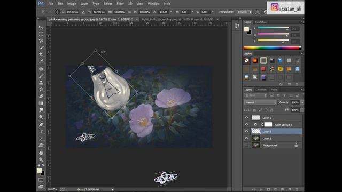Show the hidden Background layer
Image resolution: width=342 pixels, height=192 pixels.
pyautogui.click(x=246, y=145)
